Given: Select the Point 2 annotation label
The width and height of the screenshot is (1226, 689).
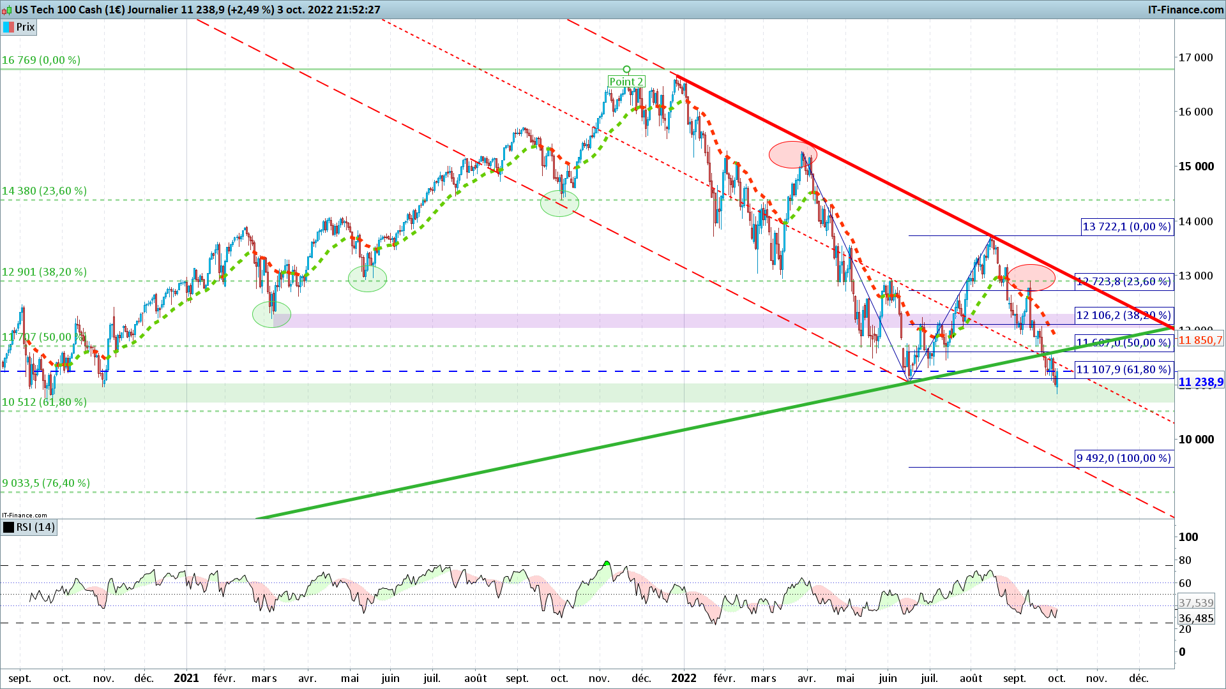Looking at the screenshot, I should point(626,82).
